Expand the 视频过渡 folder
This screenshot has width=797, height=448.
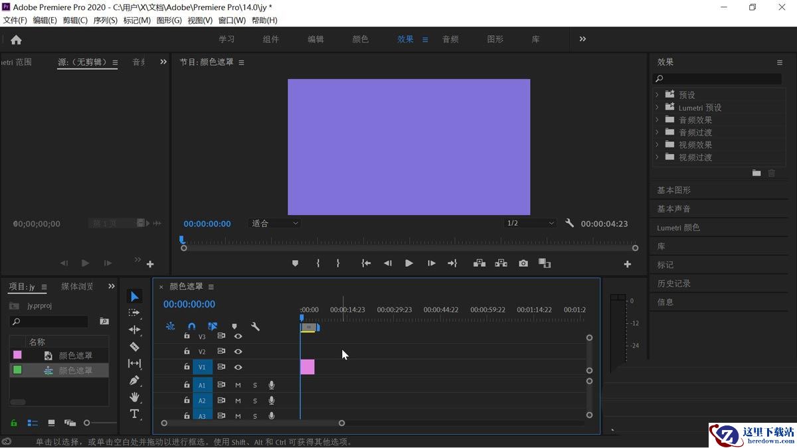point(658,157)
